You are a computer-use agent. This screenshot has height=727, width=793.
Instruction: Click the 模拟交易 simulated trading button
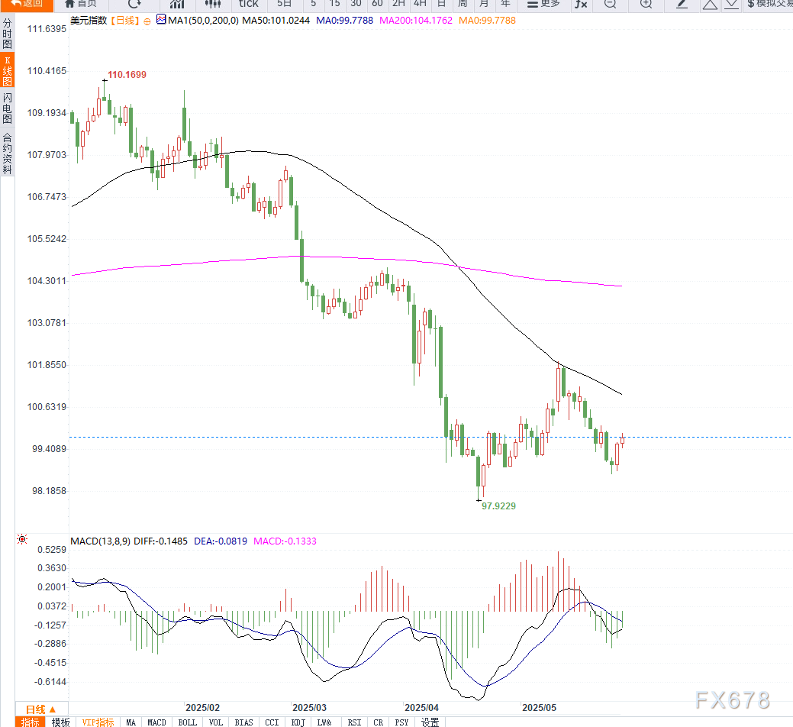tap(769, 4)
